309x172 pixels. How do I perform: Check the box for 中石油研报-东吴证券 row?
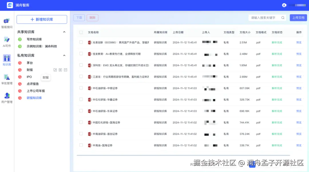pos(81,111)
